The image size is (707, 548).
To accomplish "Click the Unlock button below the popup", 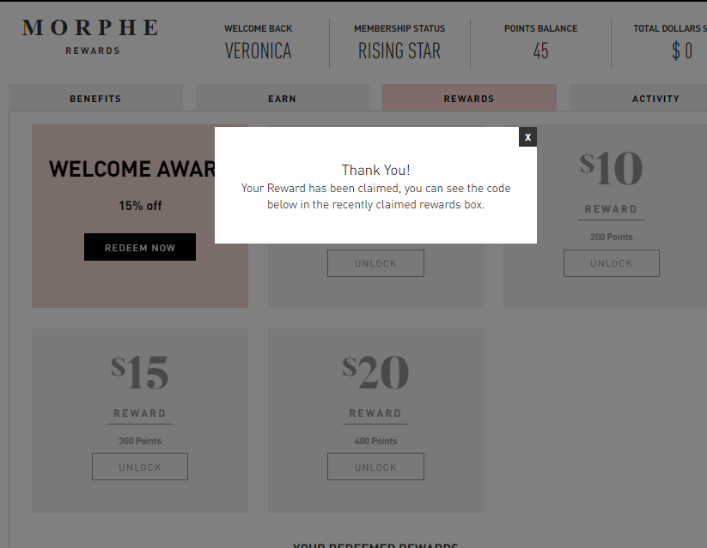I will 375,263.
